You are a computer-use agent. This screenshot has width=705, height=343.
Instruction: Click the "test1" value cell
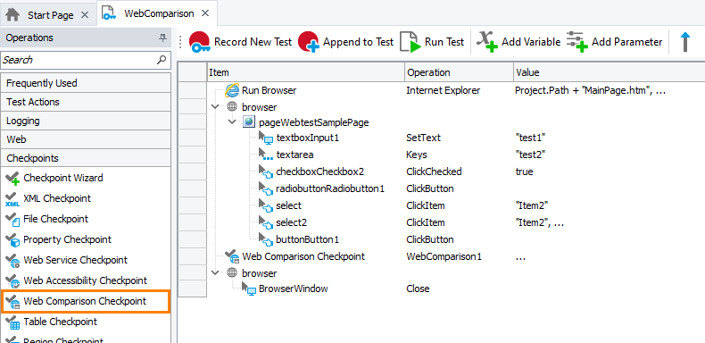point(530,138)
